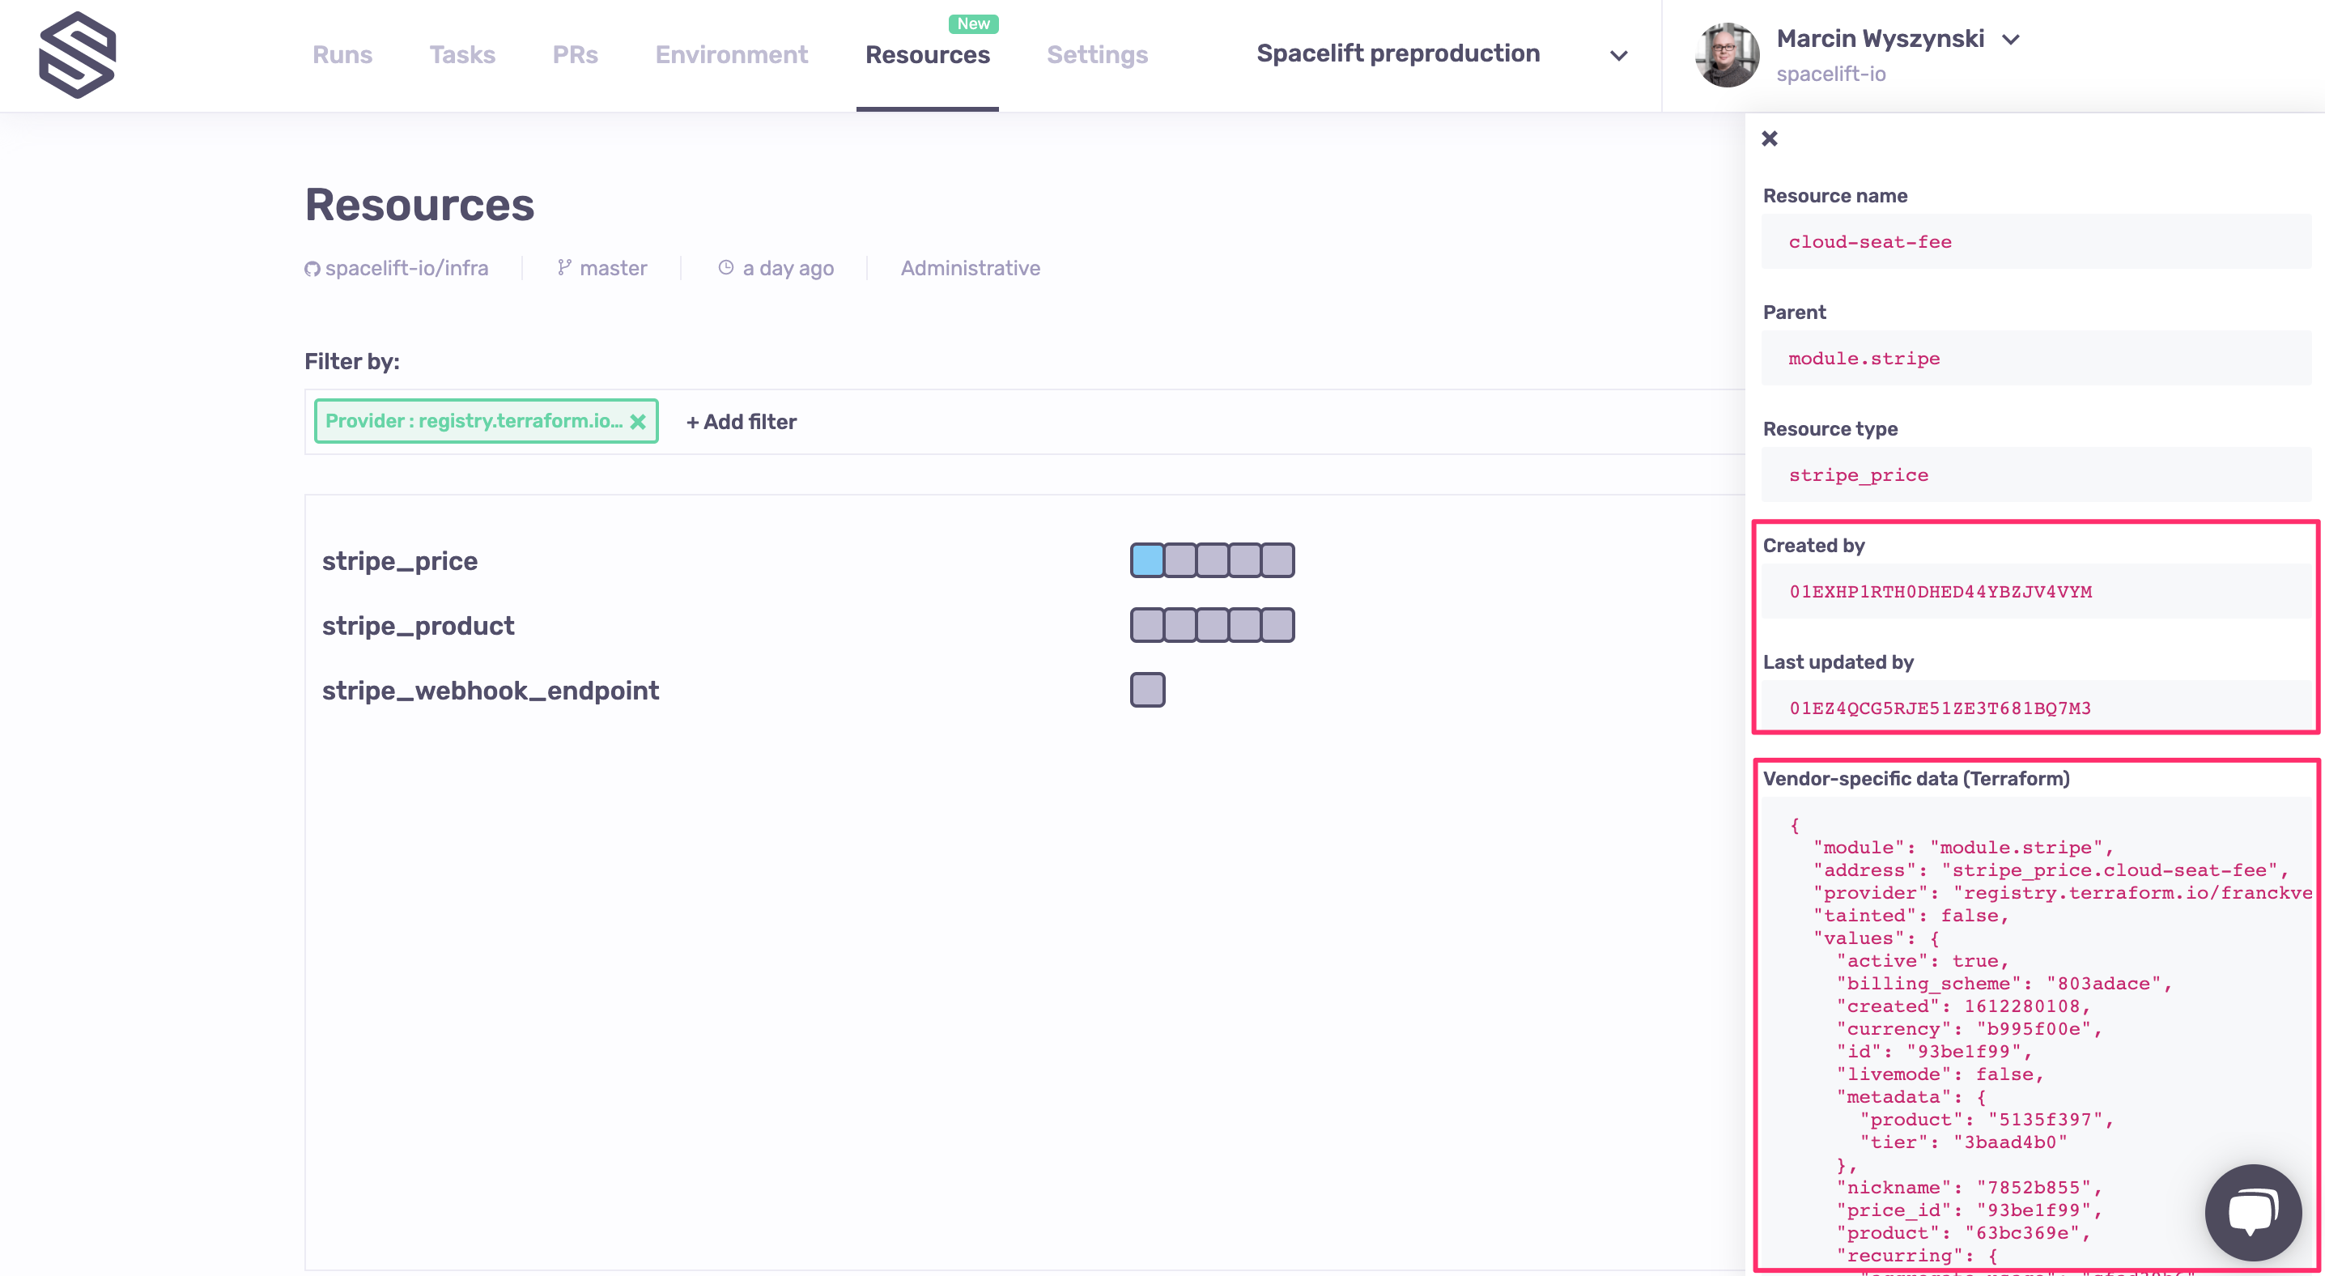Select the single stripe_webhook_endpoint resource square
The image size is (2325, 1276).
tap(1147, 691)
